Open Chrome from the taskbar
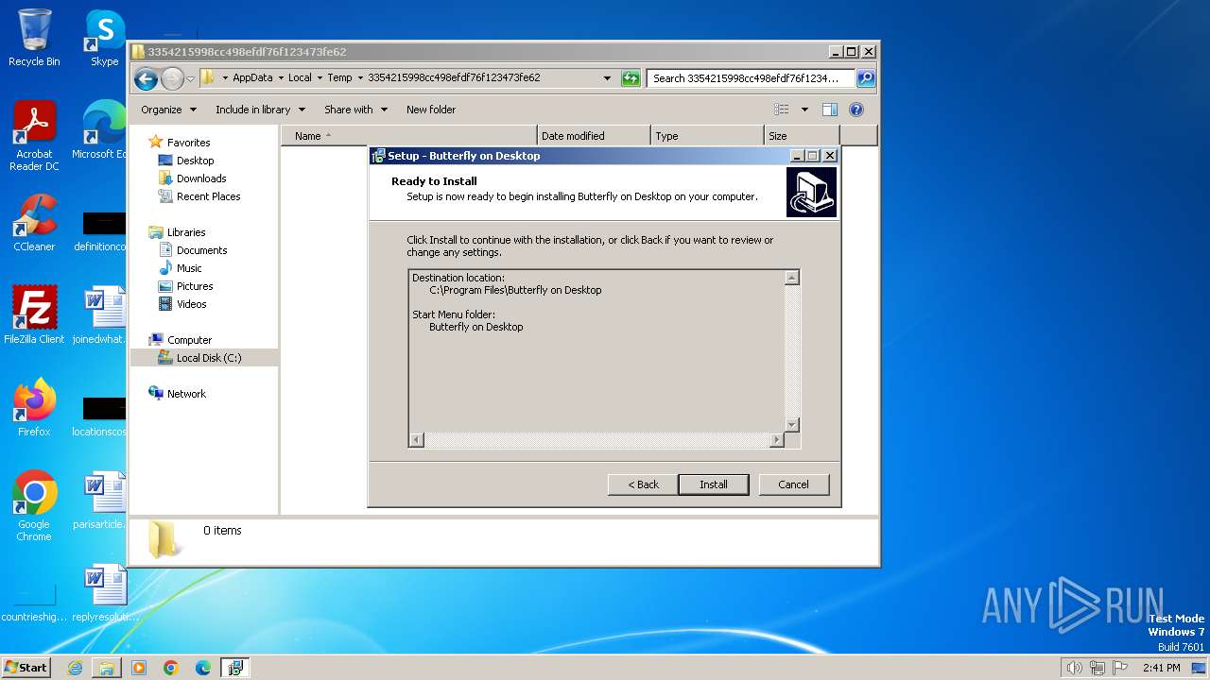This screenshot has width=1210, height=680. pos(171,668)
